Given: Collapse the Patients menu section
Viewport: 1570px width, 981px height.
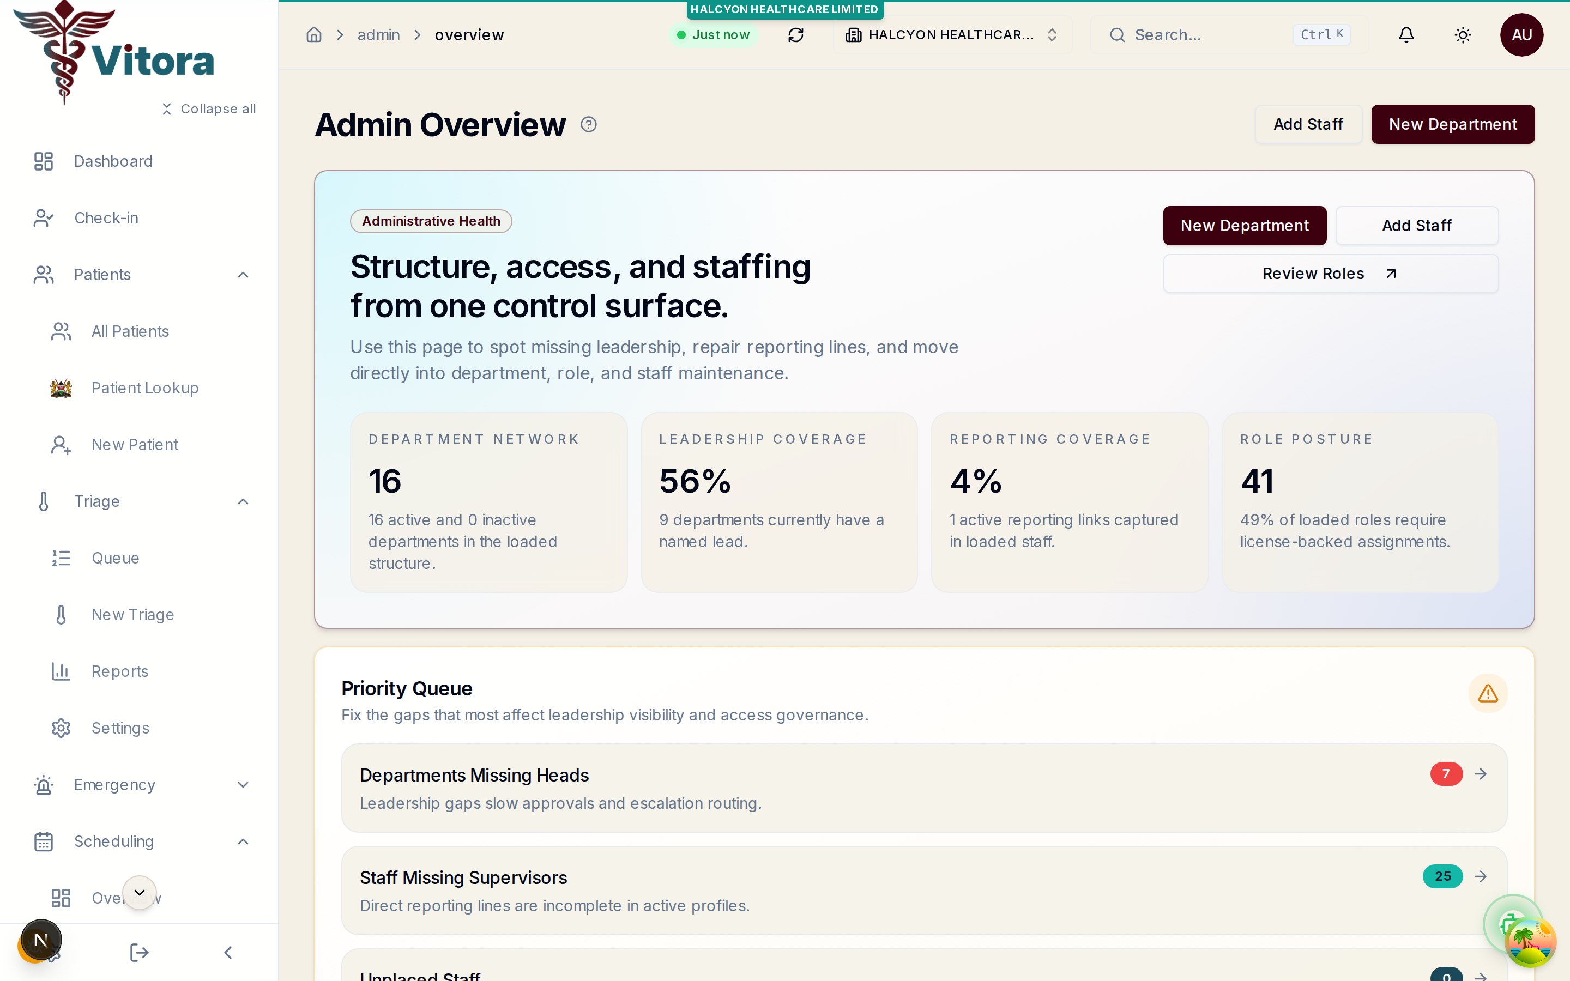Looking at the screenshot, I should (x=243, y=275).
